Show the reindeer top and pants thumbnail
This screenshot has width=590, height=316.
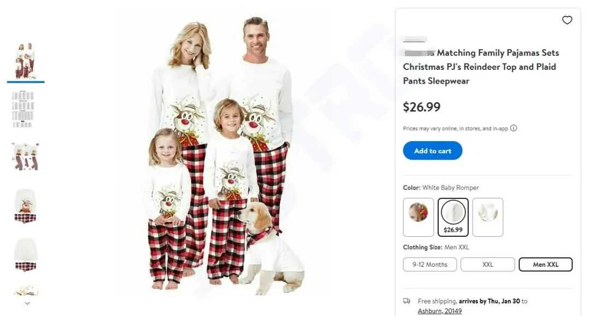25,206
